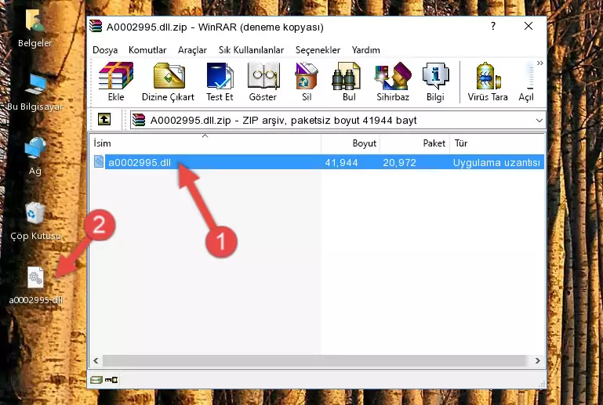
Task: Click the dll file icon in list
Action: (99, 162)
